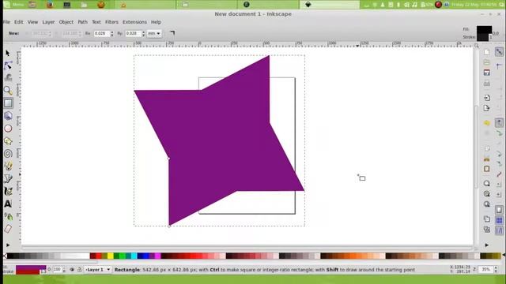Viewport: 506px width, 284px height.
Task: Toggle snap to grids button
Action: coord(499,220)
